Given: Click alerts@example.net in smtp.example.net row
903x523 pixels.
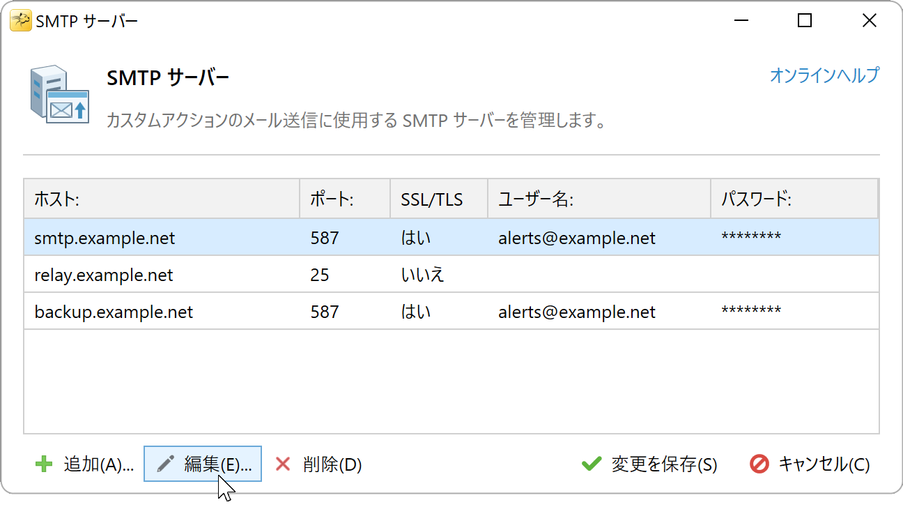Looking at the screenshot, I should pyautogui.click(x=577, y=238).
